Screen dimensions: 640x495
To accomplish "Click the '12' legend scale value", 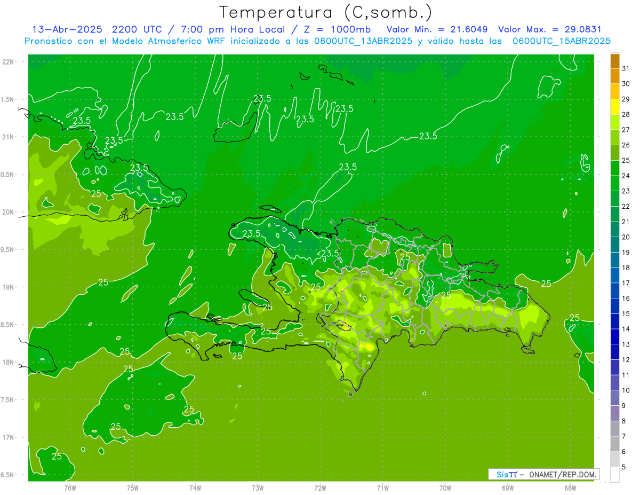I will [626, 360].
